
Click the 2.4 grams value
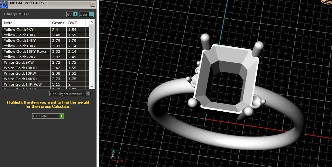(55, 30)
